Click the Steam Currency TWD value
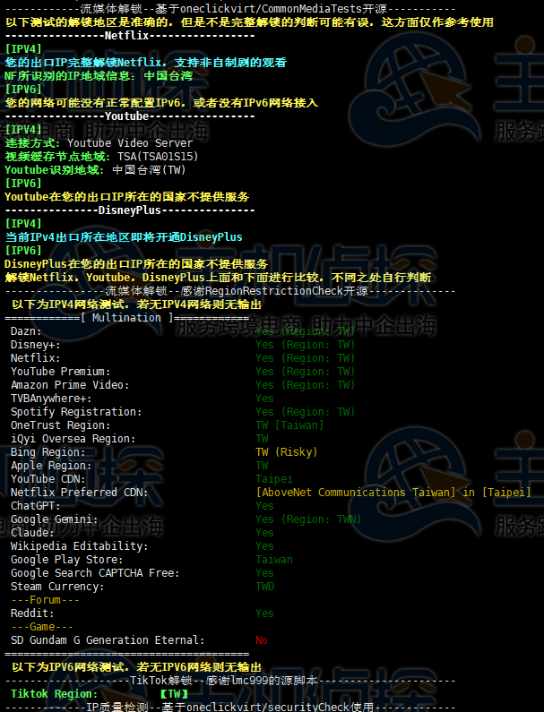Viewport: 544px width, 712px height. tap(265, 587)
